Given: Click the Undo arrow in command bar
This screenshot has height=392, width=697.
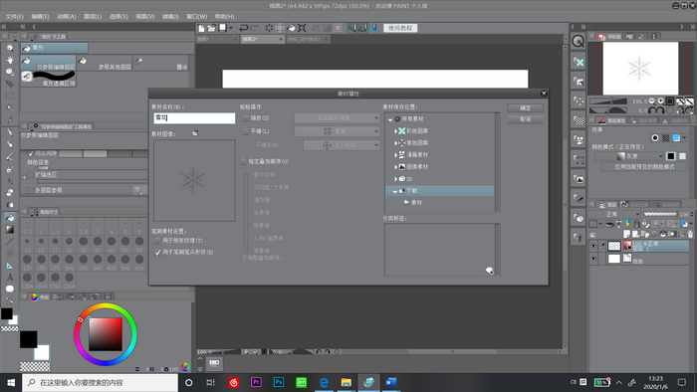Looking at the screenshot, I should [243, 28].
